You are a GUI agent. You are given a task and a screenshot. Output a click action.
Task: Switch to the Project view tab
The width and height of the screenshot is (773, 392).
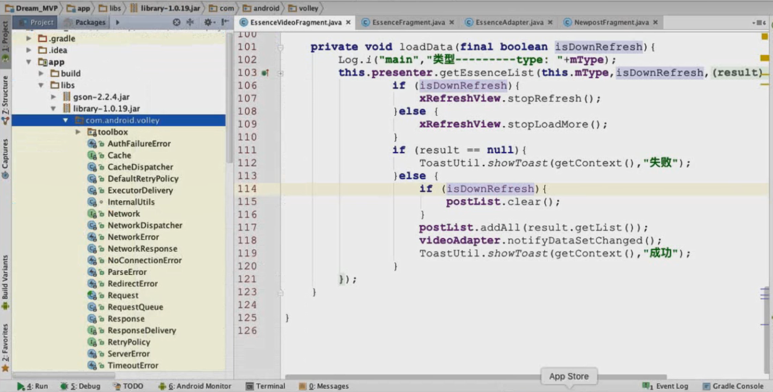(36, 23)
